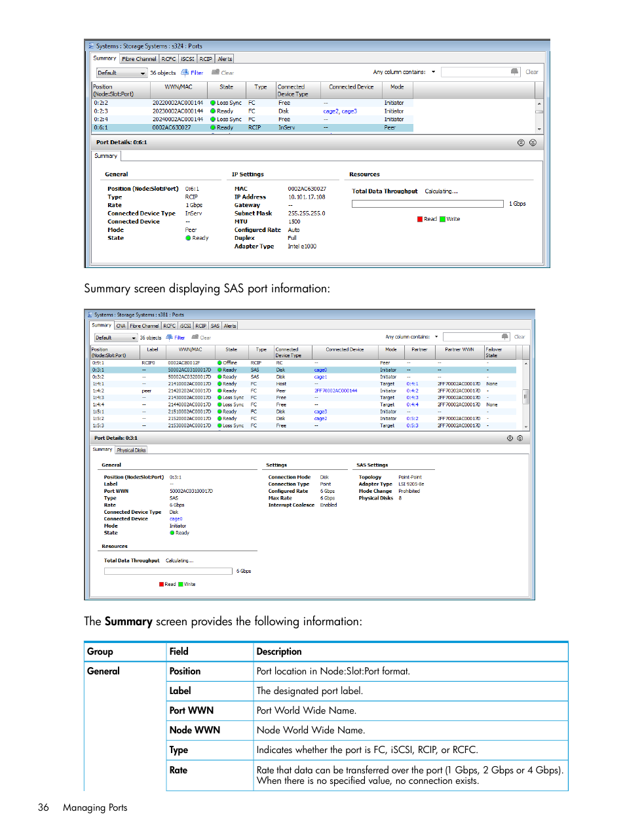Click 'cage2, cage3' link in s324 table
The height and width of the screenshot is (833, 625).
(x=340, y=111)
